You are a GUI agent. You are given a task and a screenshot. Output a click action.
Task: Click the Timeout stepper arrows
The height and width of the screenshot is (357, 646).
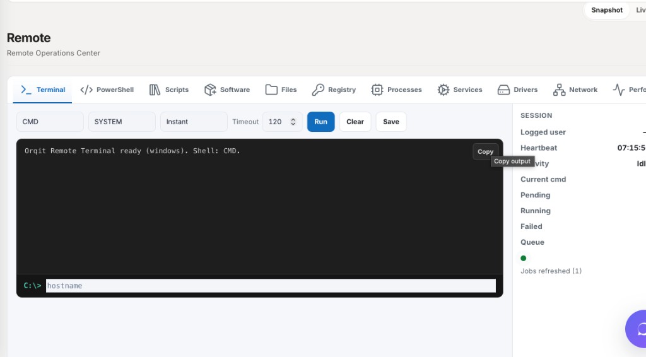click(x=293, y=122)
